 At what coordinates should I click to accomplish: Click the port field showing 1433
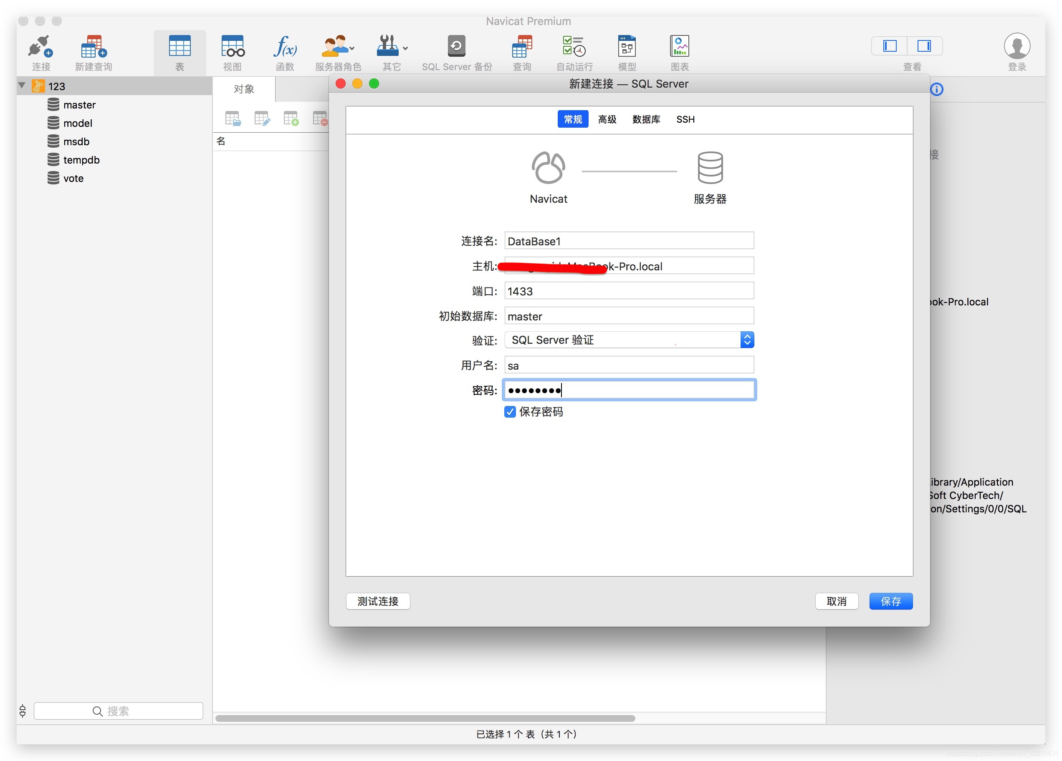tap(629, 291)
